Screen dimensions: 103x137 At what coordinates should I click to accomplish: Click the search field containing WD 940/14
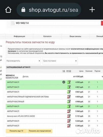(56, 23)
